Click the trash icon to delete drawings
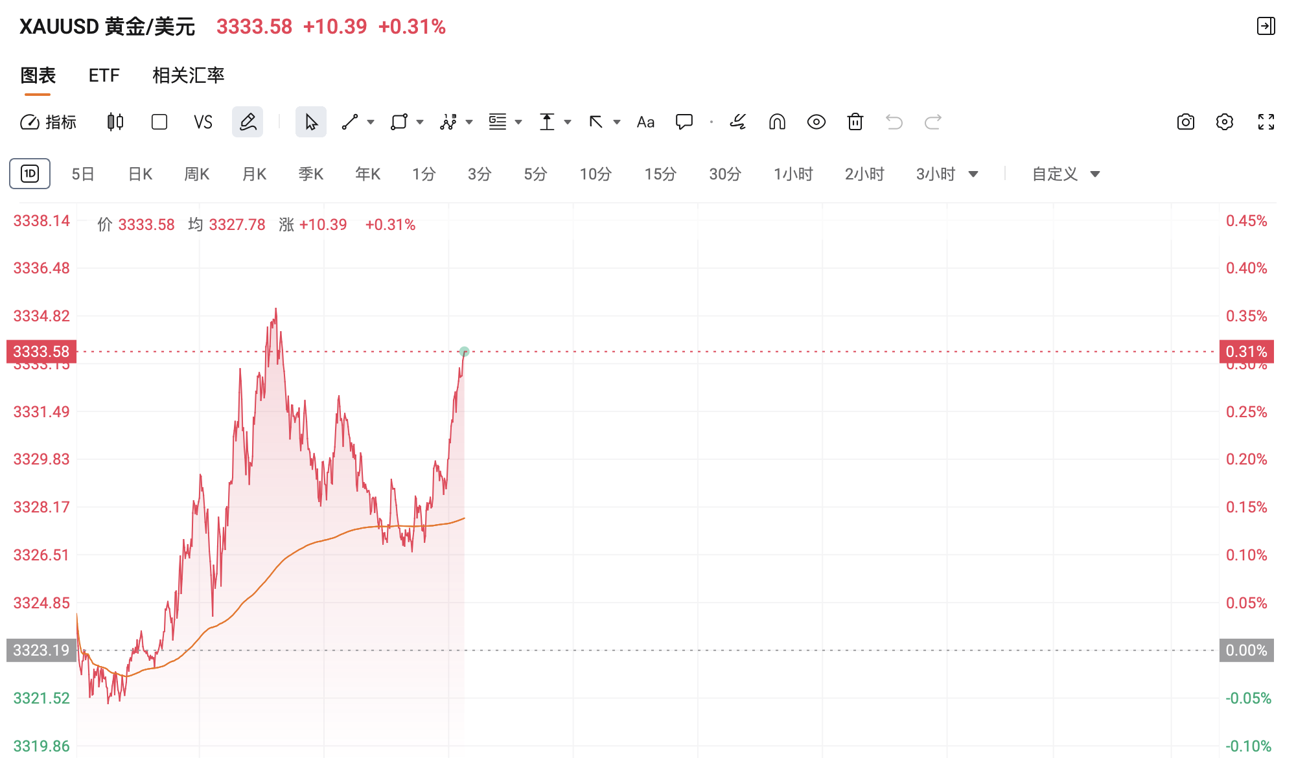Image resolution: width=1296 pixels, height=758 pixels. pyautogui.click(x=855, y=122)
